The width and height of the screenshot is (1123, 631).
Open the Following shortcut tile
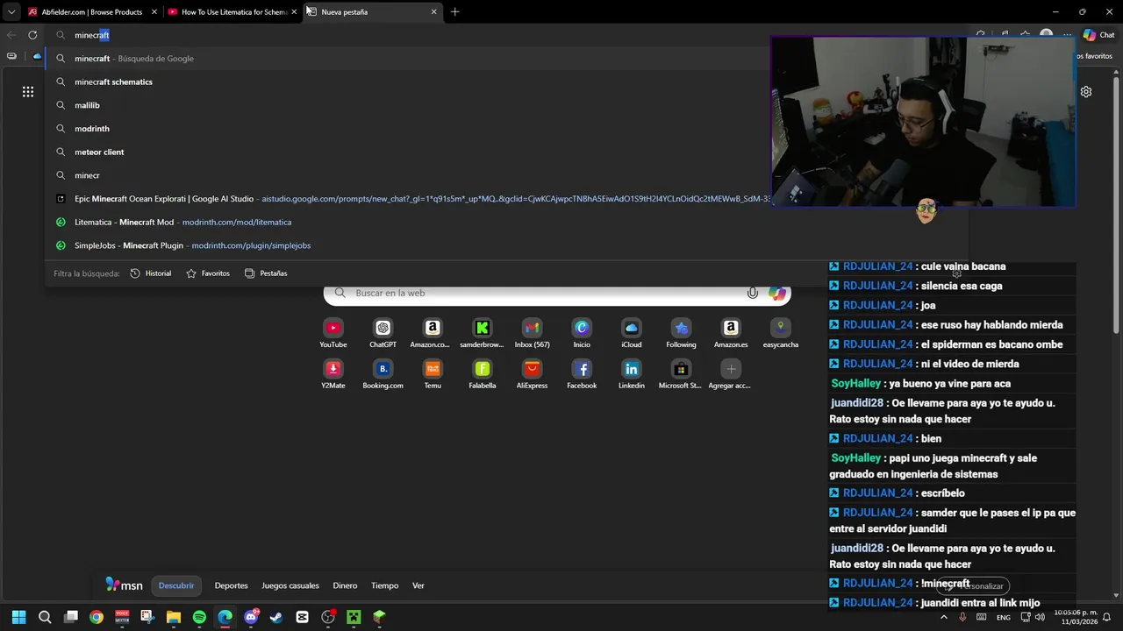click(x=681, y=333)
